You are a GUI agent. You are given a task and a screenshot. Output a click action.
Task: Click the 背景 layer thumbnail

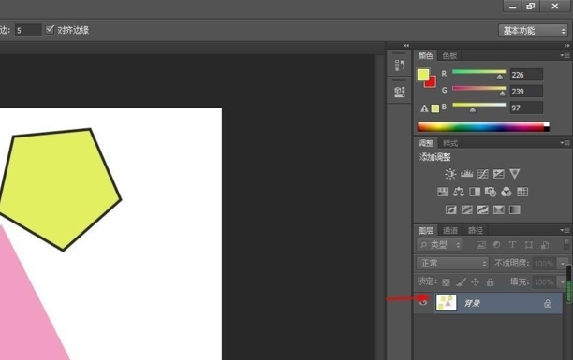click(x=447, y=303)
